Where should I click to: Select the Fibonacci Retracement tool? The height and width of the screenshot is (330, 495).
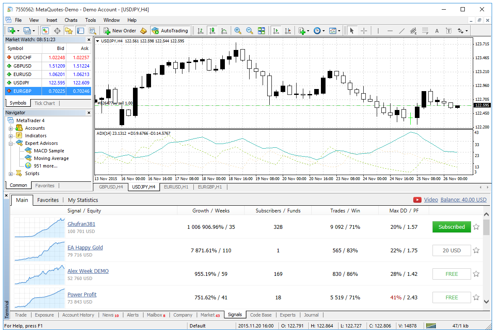425,31
